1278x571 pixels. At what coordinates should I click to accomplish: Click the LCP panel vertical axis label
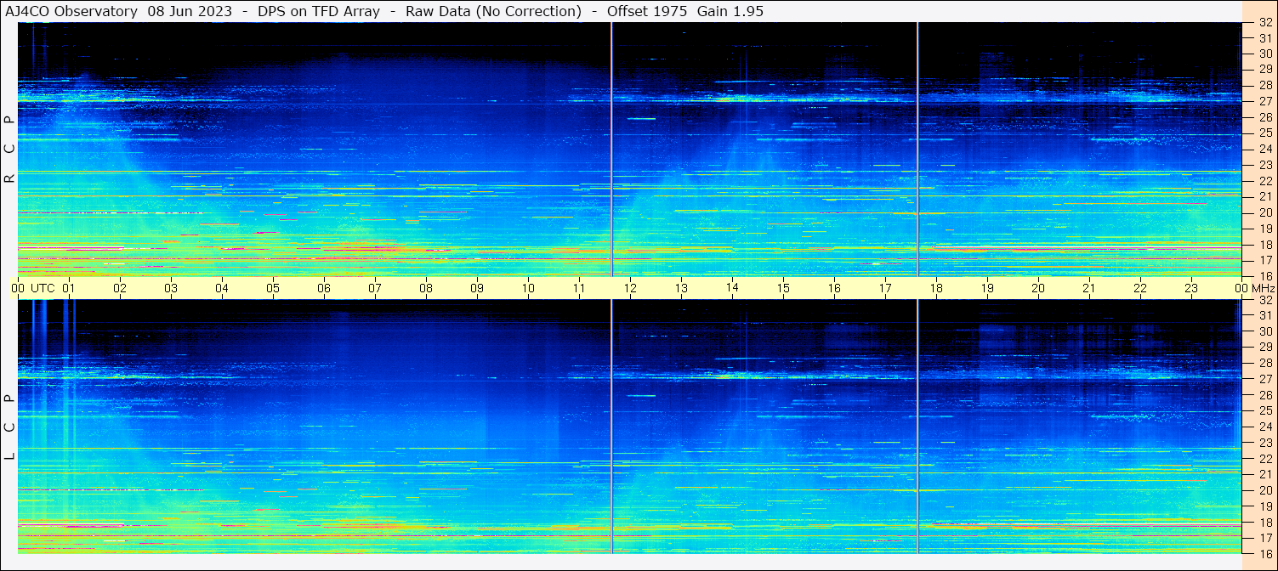pos(9,427)
